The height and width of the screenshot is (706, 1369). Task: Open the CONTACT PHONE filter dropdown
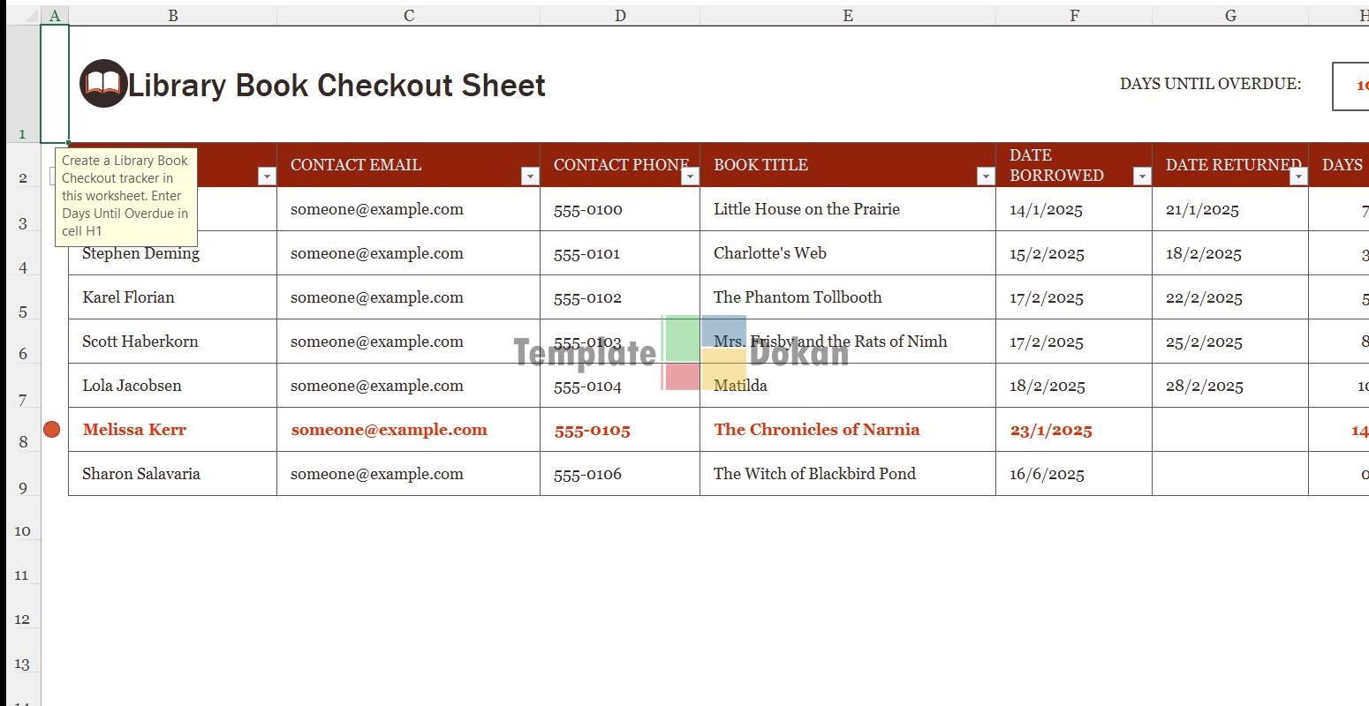coord(690,176)
